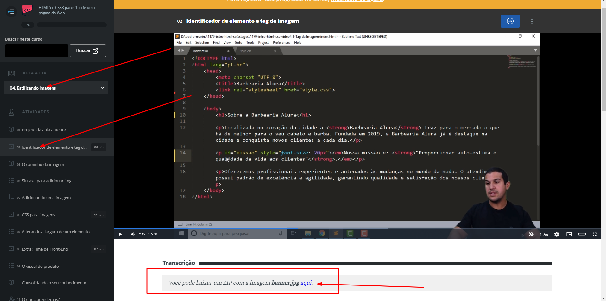Open Sublime Text Project menu
This screenshot has width=606, height=301.
point(263,43)
